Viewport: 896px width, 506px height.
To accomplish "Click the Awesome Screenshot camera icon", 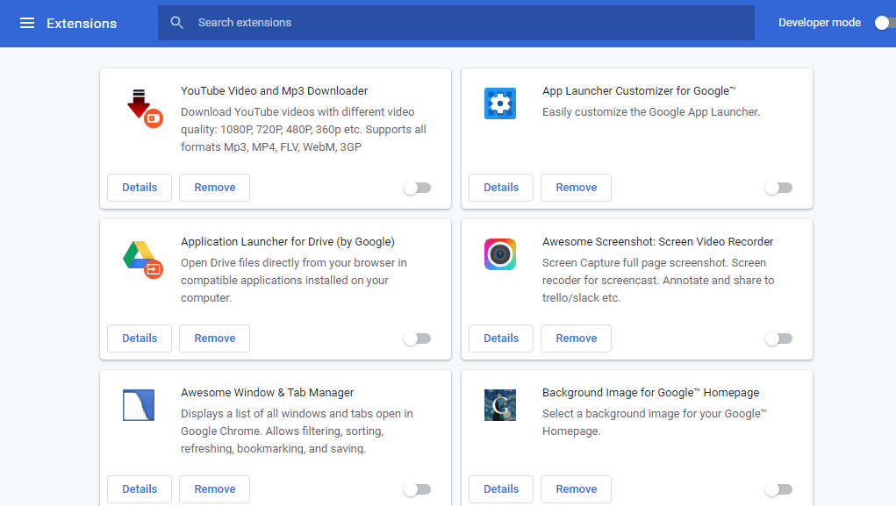I will coord(500,254).
